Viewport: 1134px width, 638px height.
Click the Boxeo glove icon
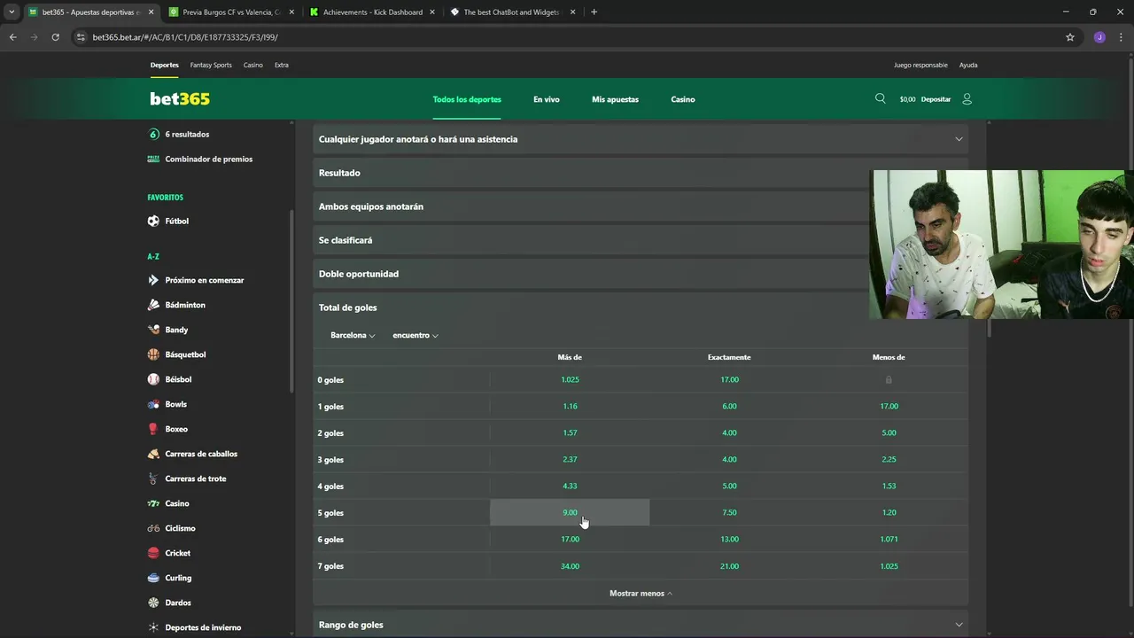(153, 429)
